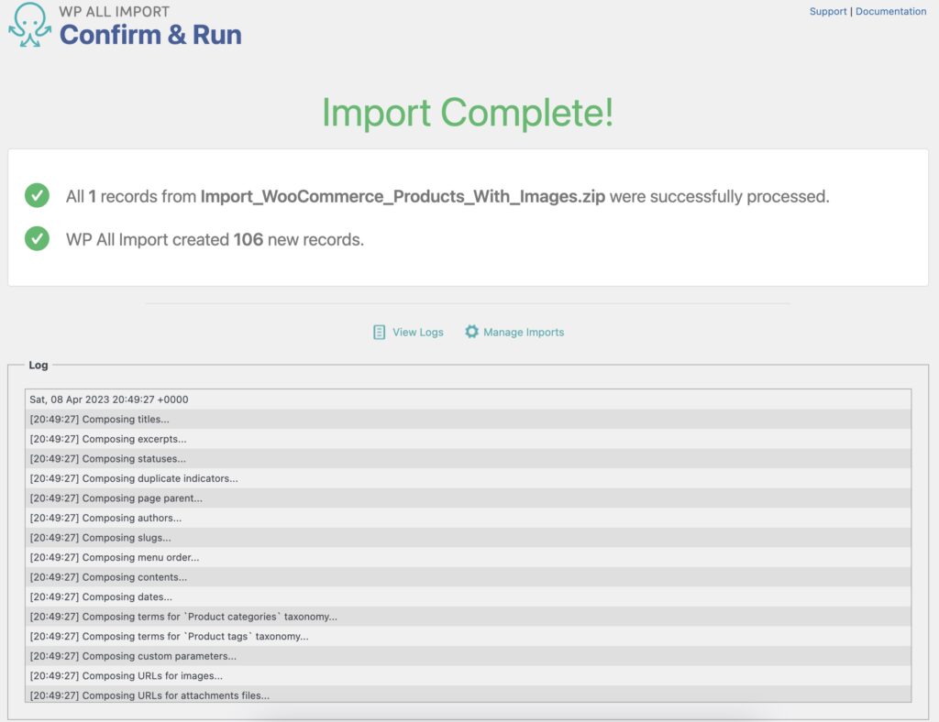Click the View Logs list icon
Viewport: 939px width, 722px height.
point(378,332)
